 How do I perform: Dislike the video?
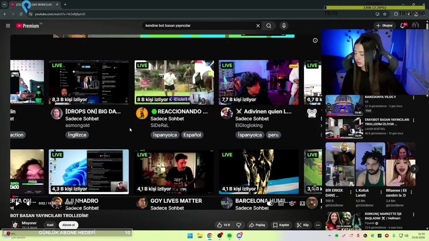(x=239, y=225)
